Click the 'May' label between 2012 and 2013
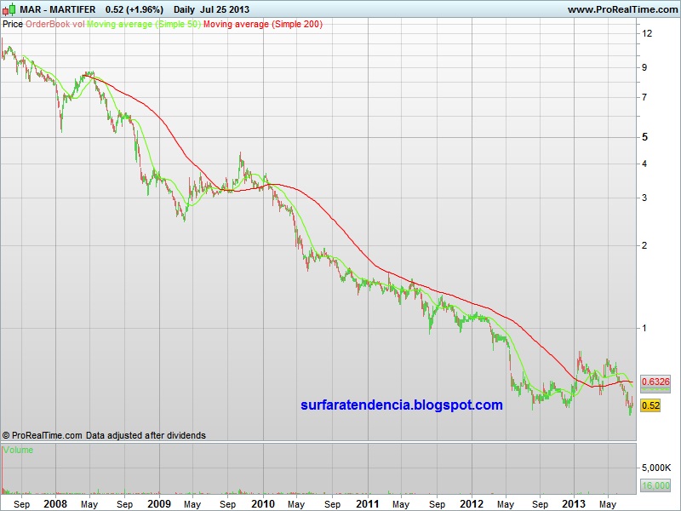Viewport: 681px width, 511px height. click(506, 504)
